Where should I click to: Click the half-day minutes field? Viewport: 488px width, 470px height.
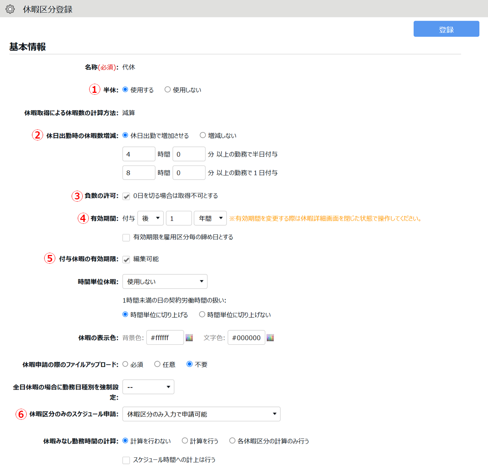189,154
